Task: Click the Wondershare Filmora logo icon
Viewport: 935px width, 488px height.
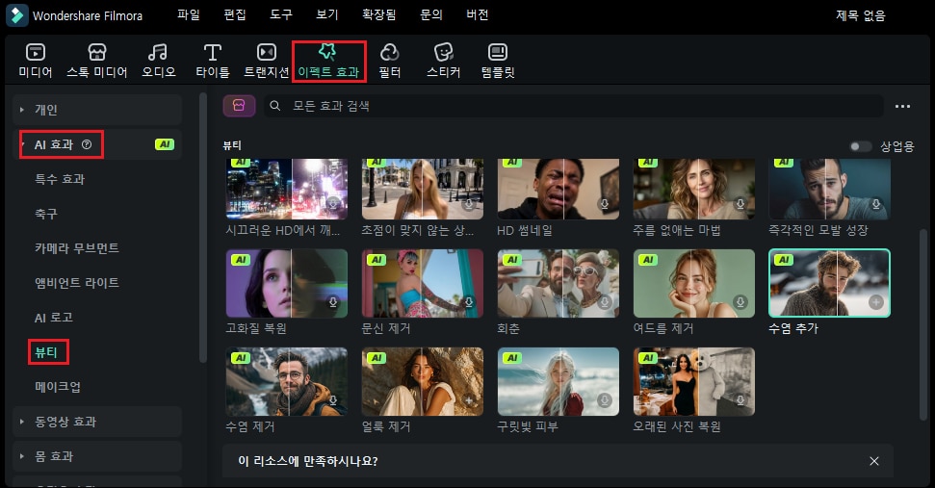Action: pos(16,15)
